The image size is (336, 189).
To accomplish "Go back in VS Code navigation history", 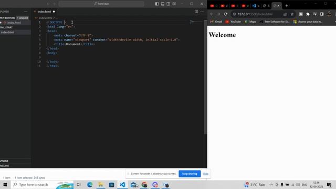I will (48, 4).
